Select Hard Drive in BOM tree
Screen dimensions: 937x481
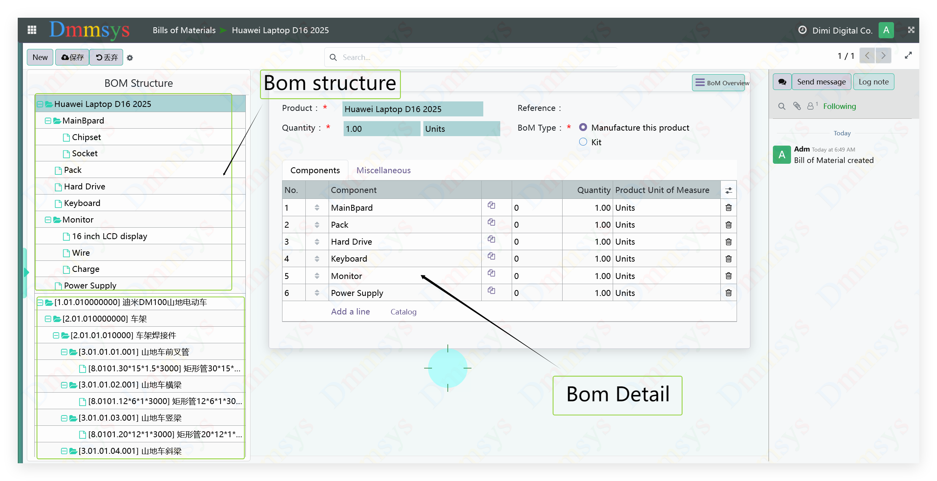tap(84, 187)
